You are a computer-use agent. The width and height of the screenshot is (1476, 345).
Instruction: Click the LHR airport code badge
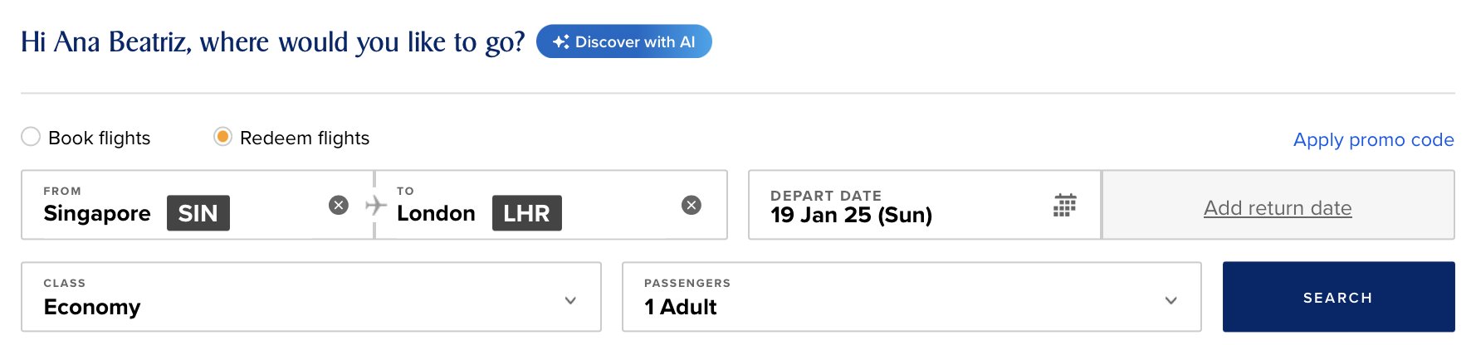527,213
